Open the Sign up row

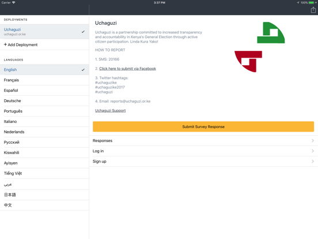(203, 162)
